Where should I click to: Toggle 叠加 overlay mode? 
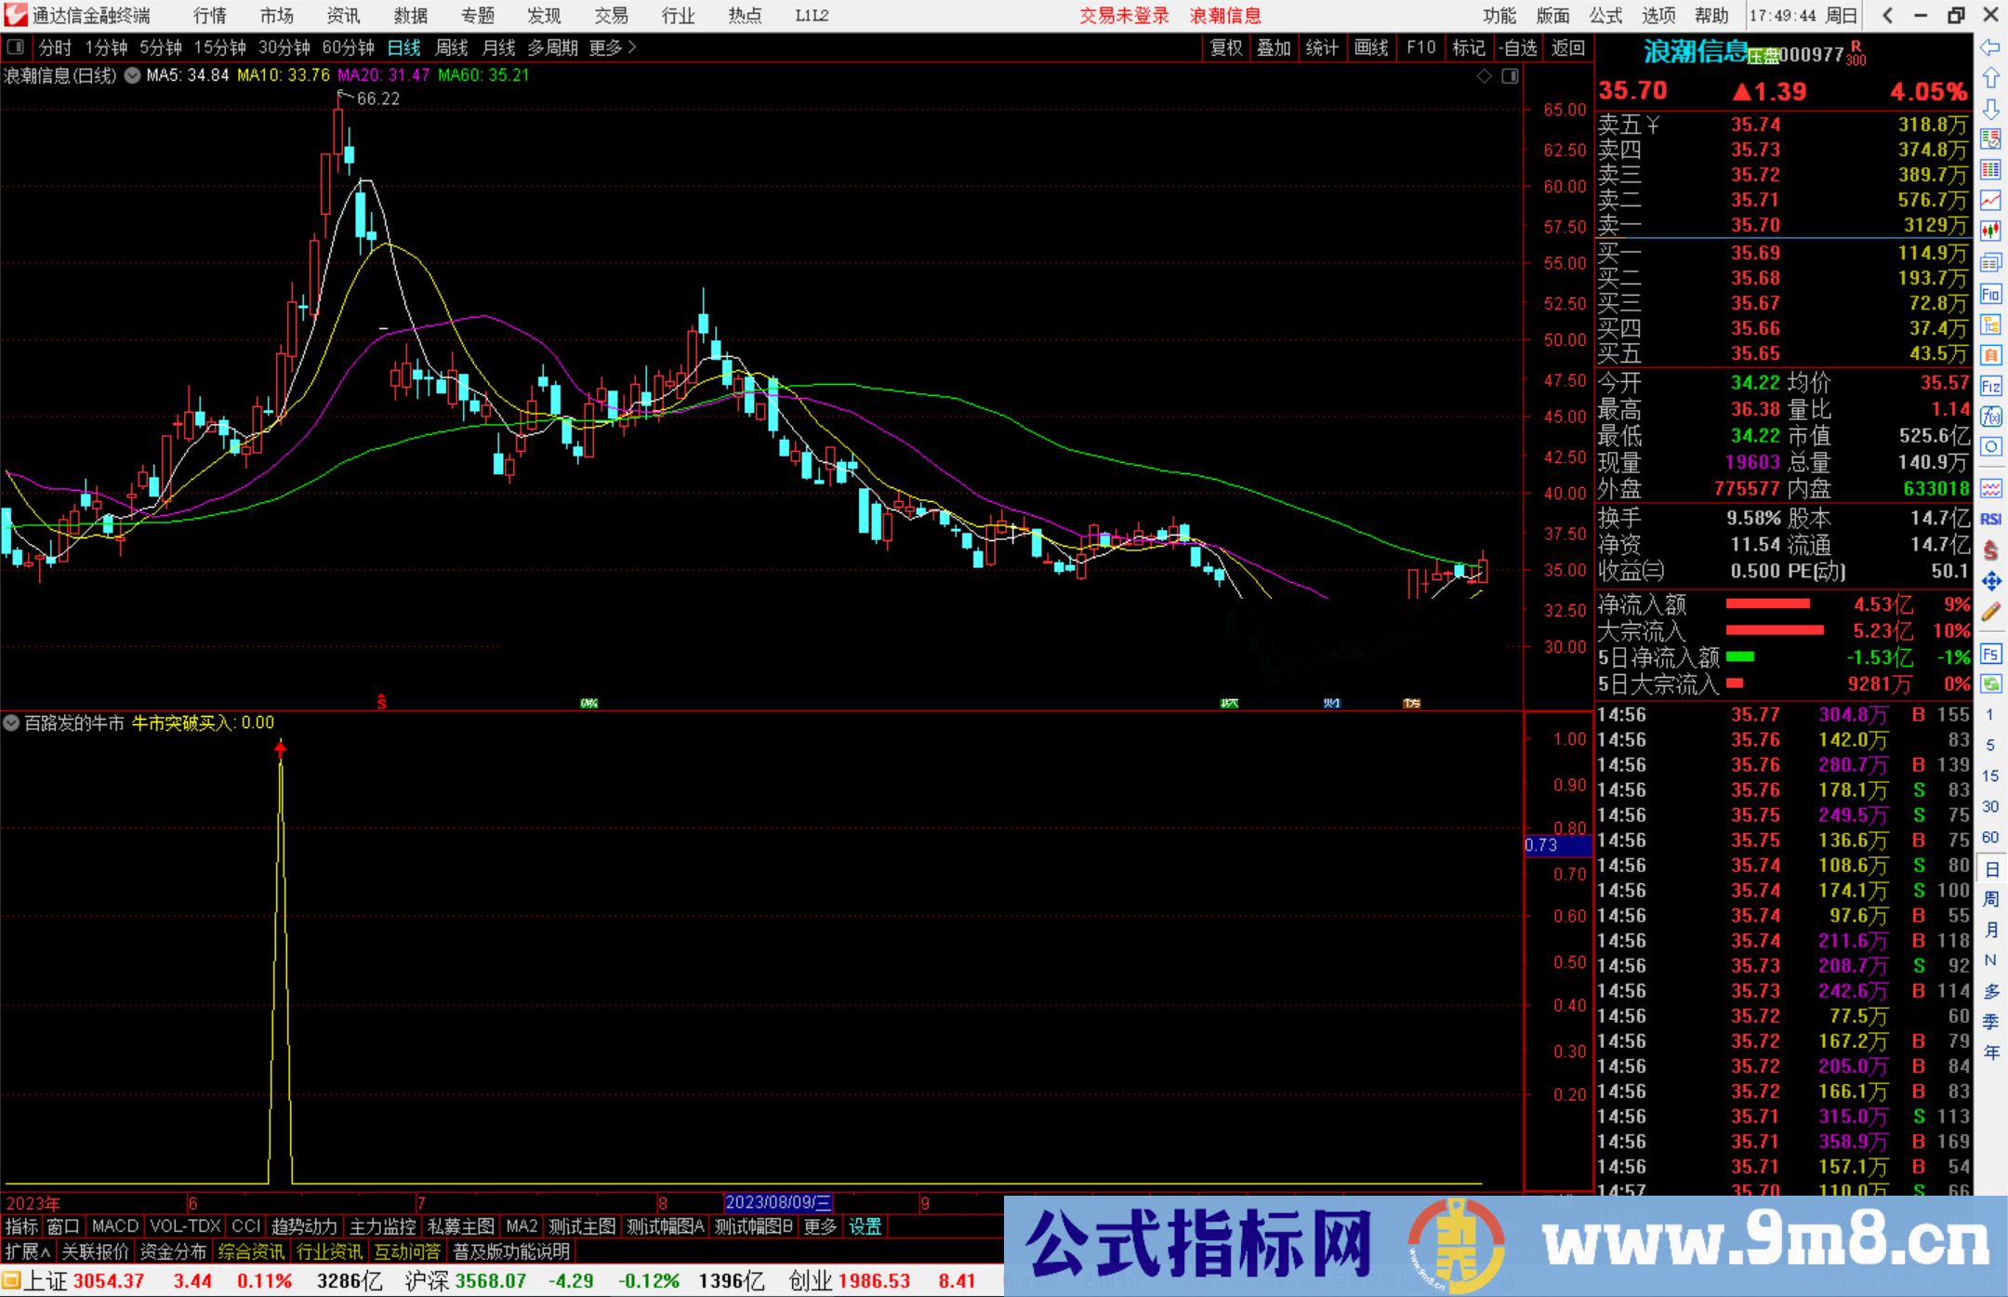[1274, 47]
